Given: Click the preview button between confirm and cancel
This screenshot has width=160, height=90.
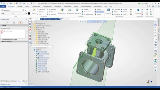Looking at the screenshot, I should tap(14, 23).
